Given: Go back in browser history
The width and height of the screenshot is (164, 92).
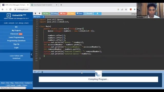Looking at the screenshot, I should point(3,9).
